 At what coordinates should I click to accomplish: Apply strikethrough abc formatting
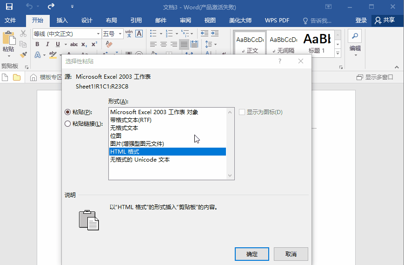point(74,44)
